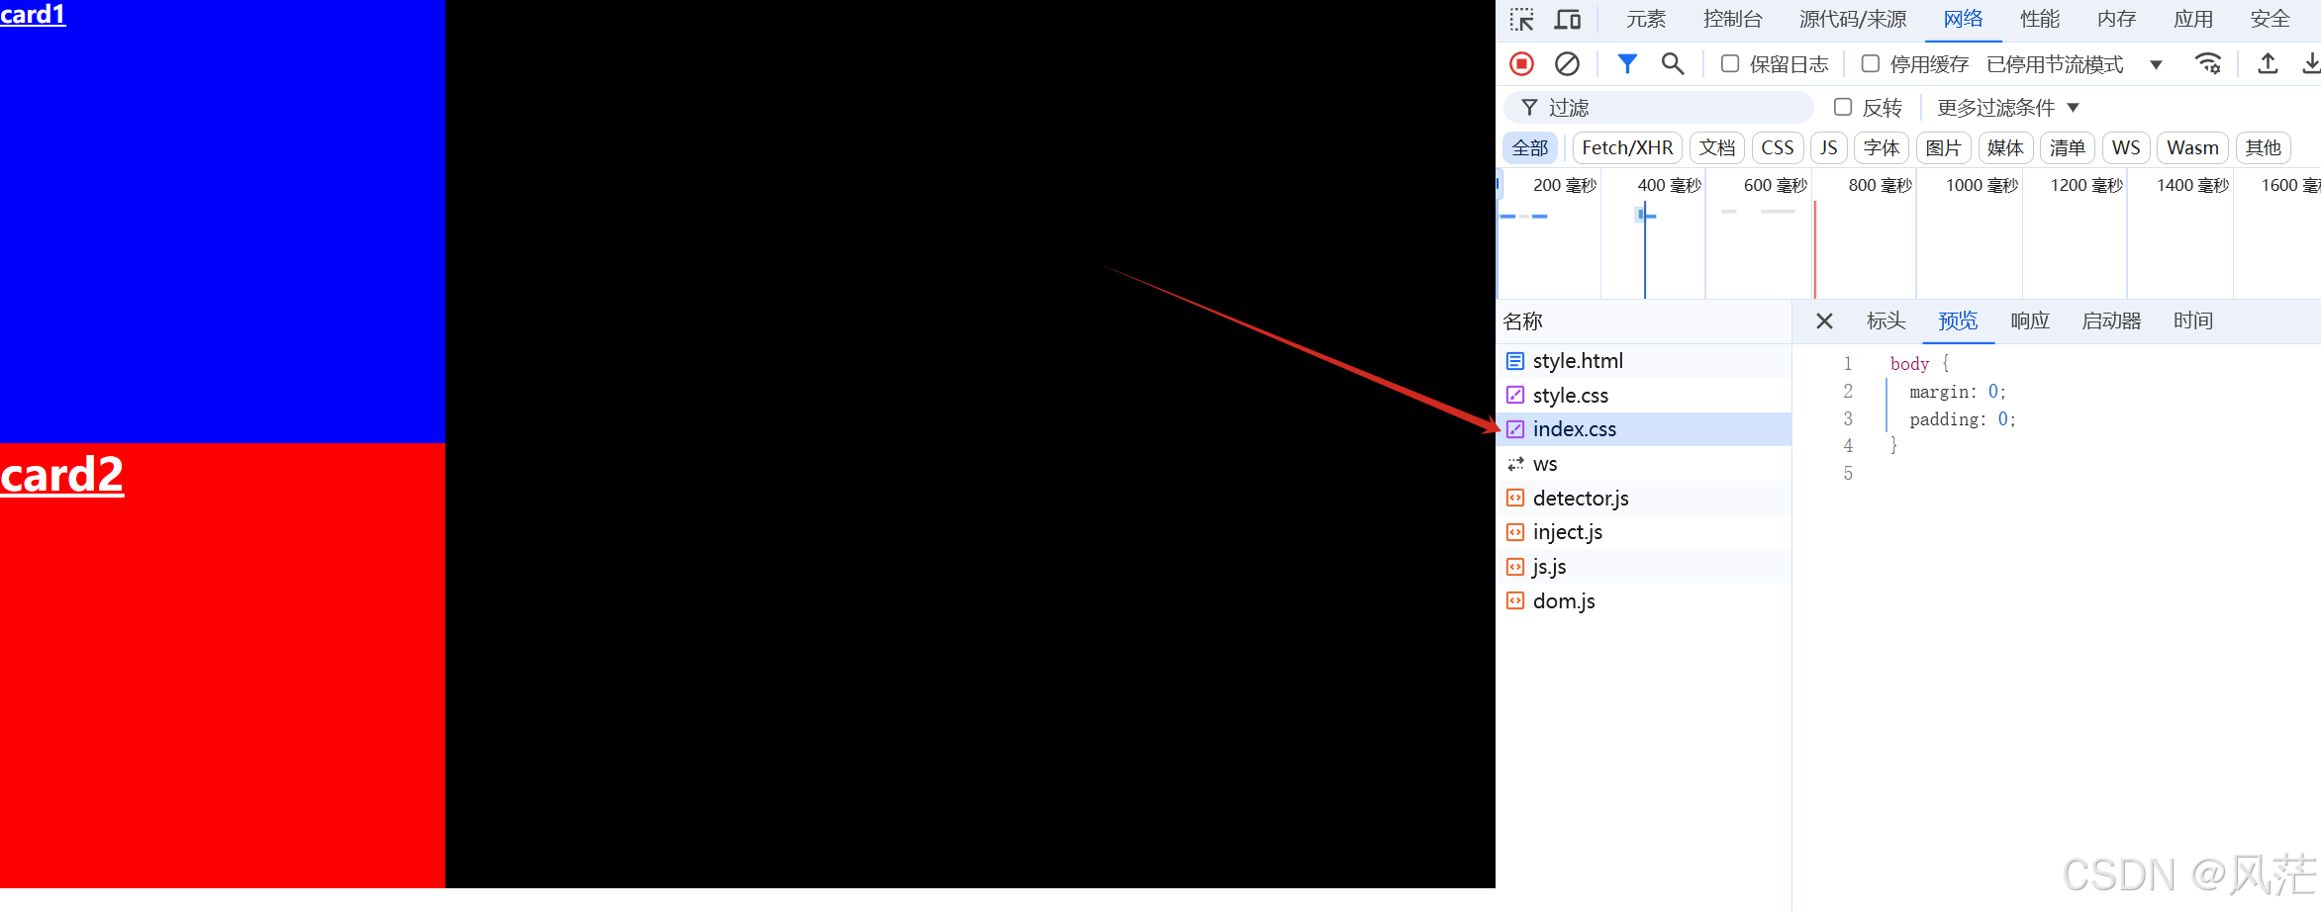Open the 内存 panel tab
This screenshot has height=913, width=2321.
pos(2117,20)
